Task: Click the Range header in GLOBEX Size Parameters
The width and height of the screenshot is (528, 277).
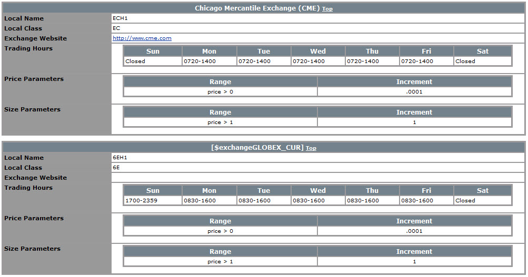Action: (220, 251)
